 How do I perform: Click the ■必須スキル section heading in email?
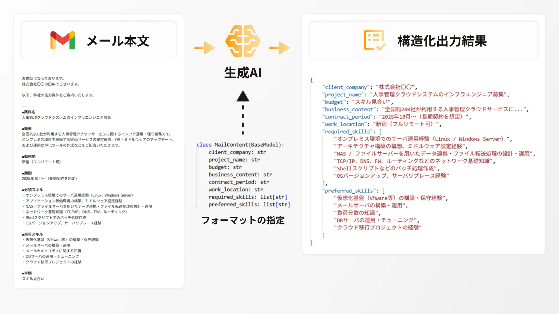(x=32, y=190)
